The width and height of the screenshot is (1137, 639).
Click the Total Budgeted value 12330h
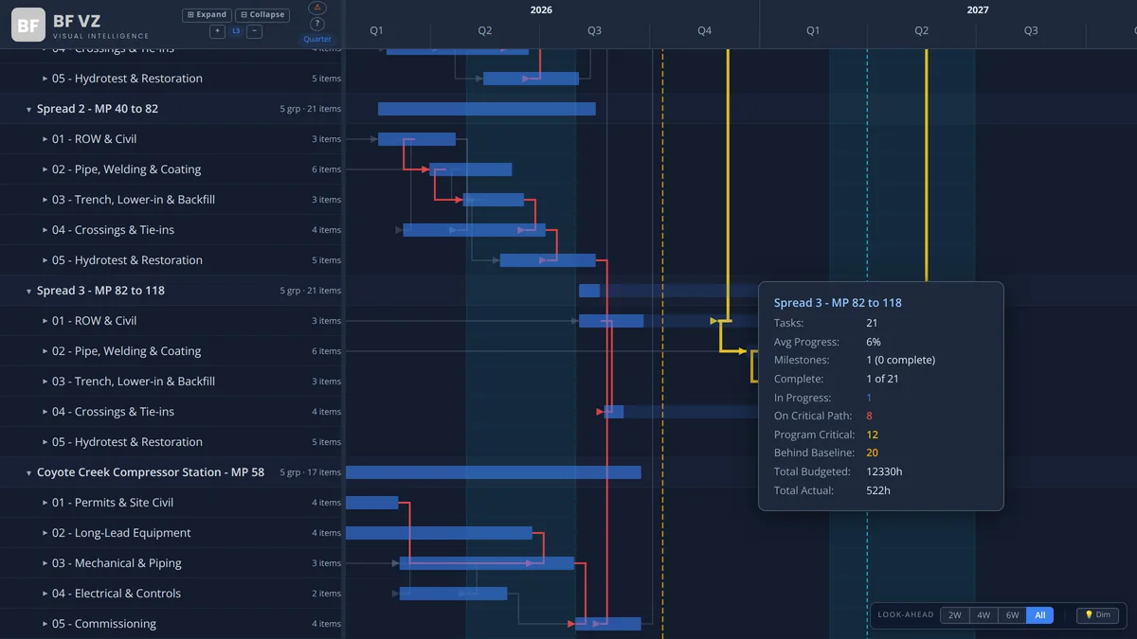click(884, 471)
